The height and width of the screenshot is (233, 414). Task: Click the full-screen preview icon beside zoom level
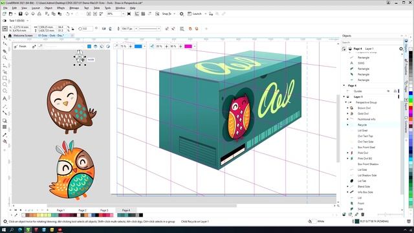pos(129,14)
